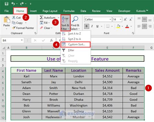The height and width of the screenshot is (122, 154).
Task: Click the Name Box showing B4
Action: [x=13, y=40]
